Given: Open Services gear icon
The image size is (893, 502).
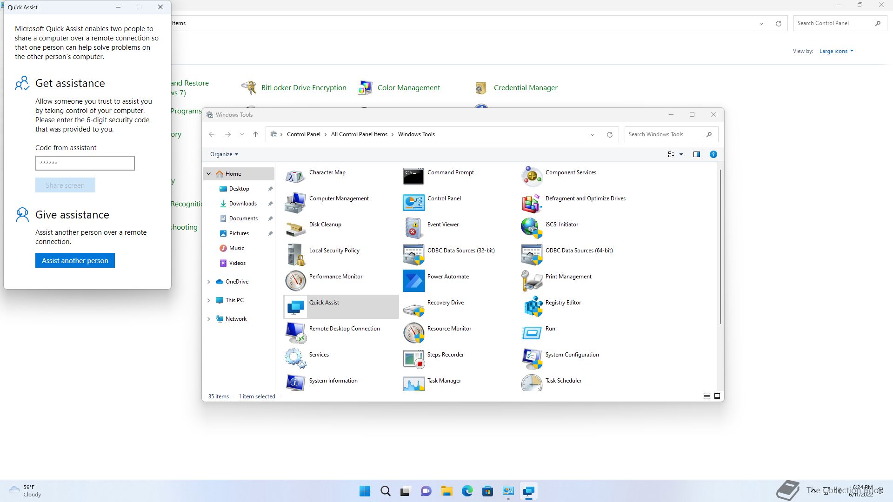Looking at the screenshot, I should [295, 359].
